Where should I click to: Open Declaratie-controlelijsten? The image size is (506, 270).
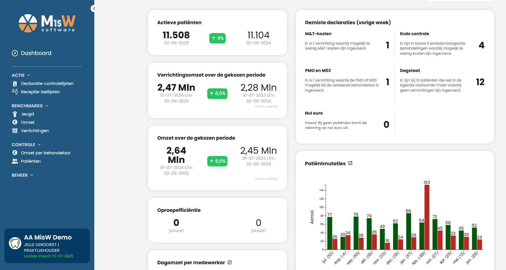click(47, 83)
